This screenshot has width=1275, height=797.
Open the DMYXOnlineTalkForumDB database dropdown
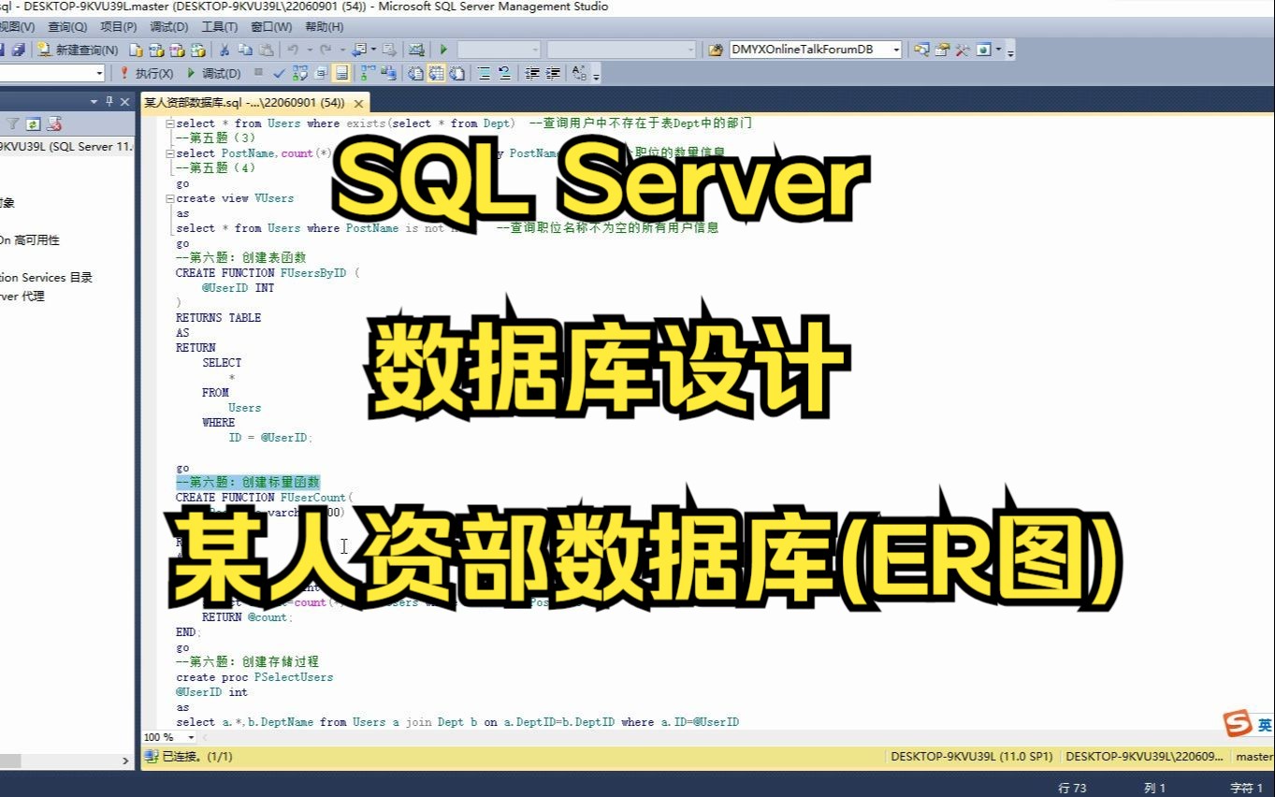[896, 50]
